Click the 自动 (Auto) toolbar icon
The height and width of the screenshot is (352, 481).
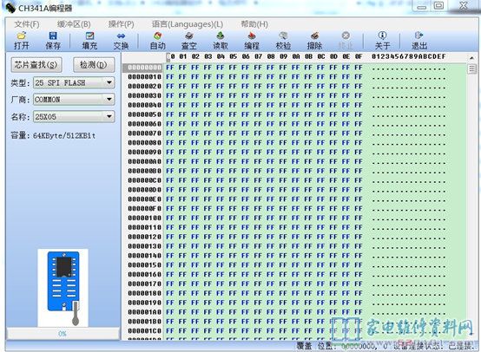click(158, 41)
